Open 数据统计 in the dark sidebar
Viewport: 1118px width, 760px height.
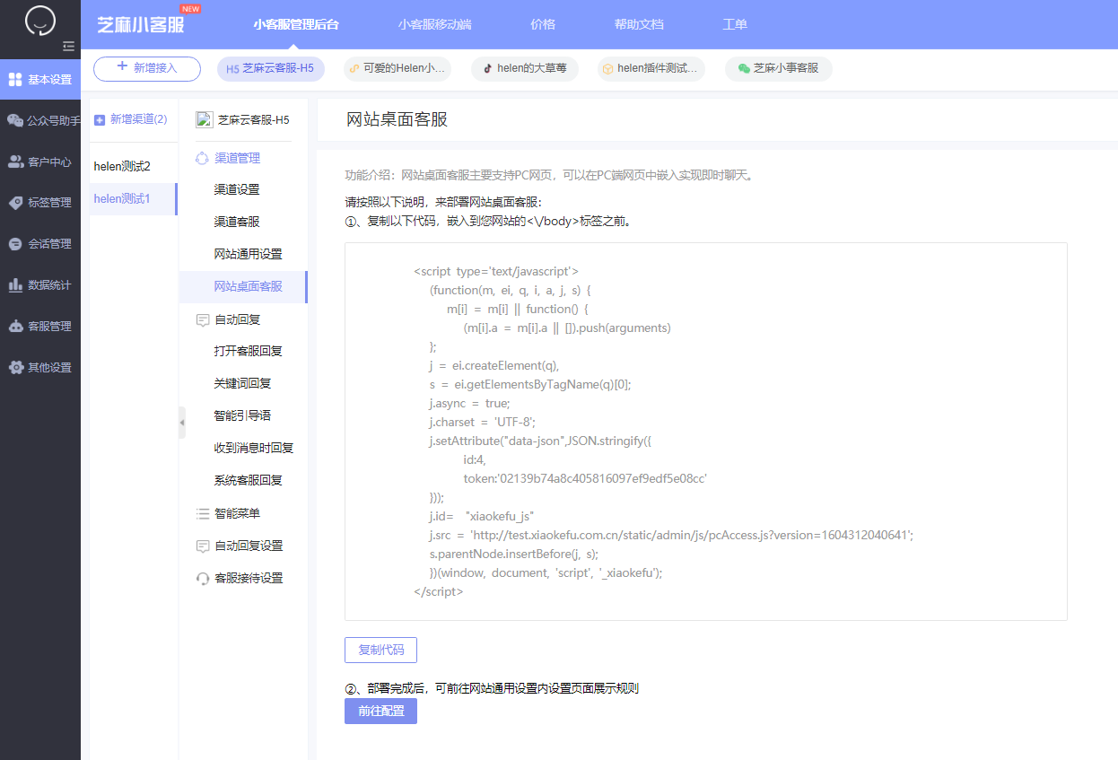40,285
